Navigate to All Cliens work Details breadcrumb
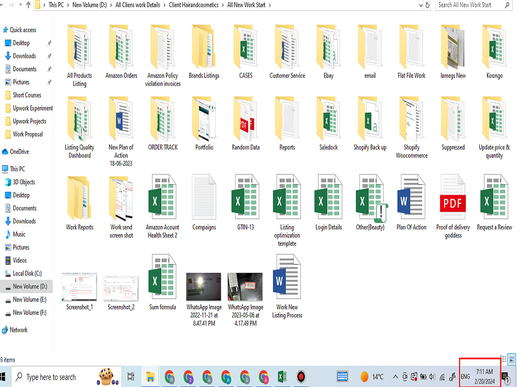 click(x=138, y=5)
